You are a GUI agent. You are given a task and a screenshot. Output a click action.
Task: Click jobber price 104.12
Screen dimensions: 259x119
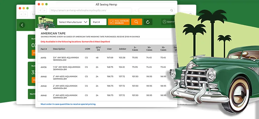click(x=122, y=67)
